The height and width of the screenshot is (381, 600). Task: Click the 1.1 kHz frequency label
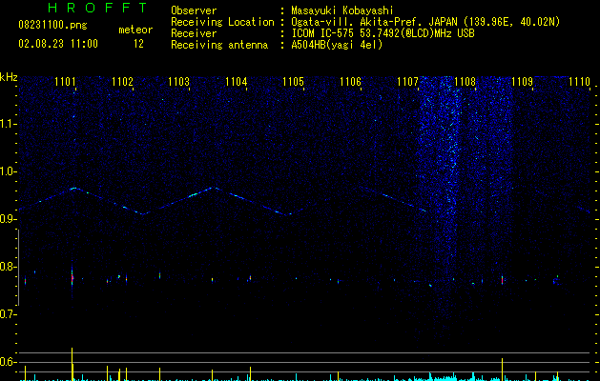tap(8, 124)
